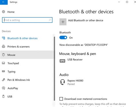136x107 pixels.
Task: Click Add Bluetooth or other device label
Action: [x=86, y=20]
